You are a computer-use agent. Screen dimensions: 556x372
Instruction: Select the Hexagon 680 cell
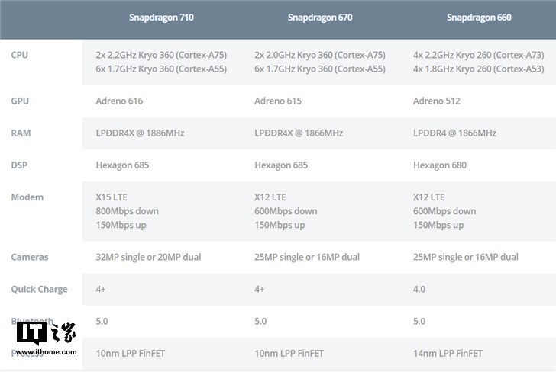pyautogui.click(x=440, y=165)
